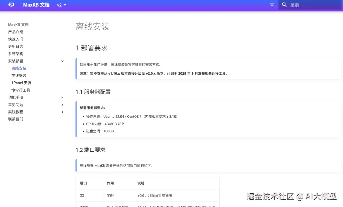Click the 操作系统 Ubuntu 22.04 bullet
The width and height of the screenshot is (343, 207).
point(132,116)
